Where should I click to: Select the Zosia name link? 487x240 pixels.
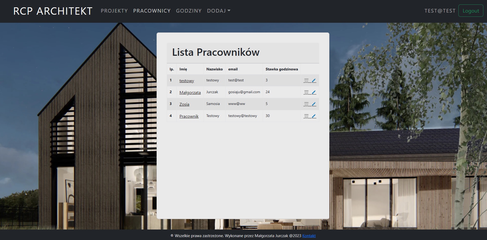184,104
